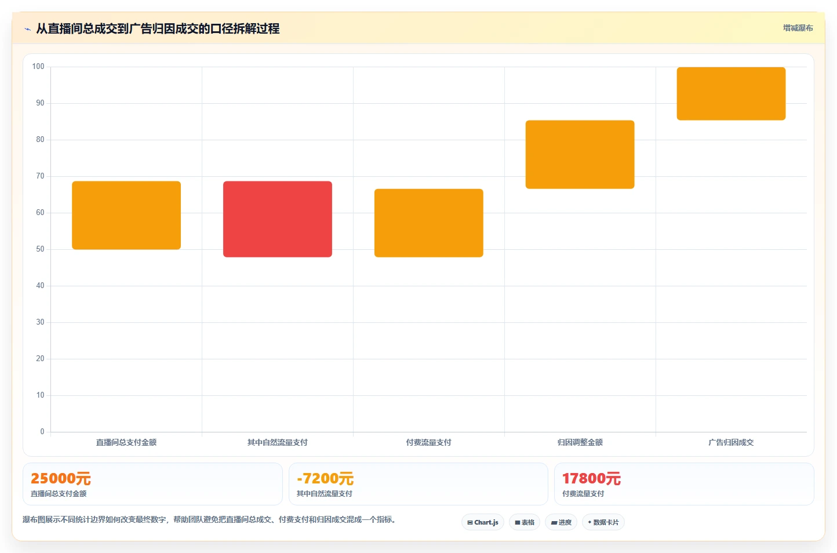Click the x-axis label 归因调整金额
This screenshot has height=553, width=837.
[x=580, y=442]
